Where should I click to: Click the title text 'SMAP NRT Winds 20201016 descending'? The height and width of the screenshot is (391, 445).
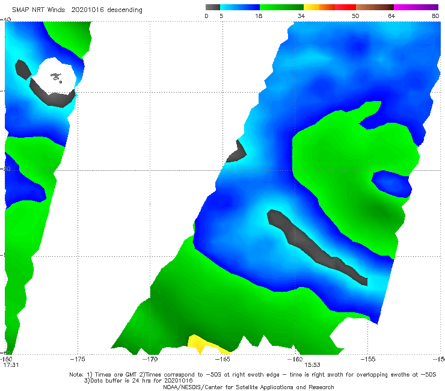[x=77, y=10]
